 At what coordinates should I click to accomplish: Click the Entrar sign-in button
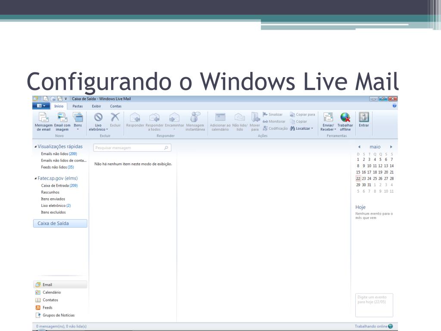pos(363,120)
